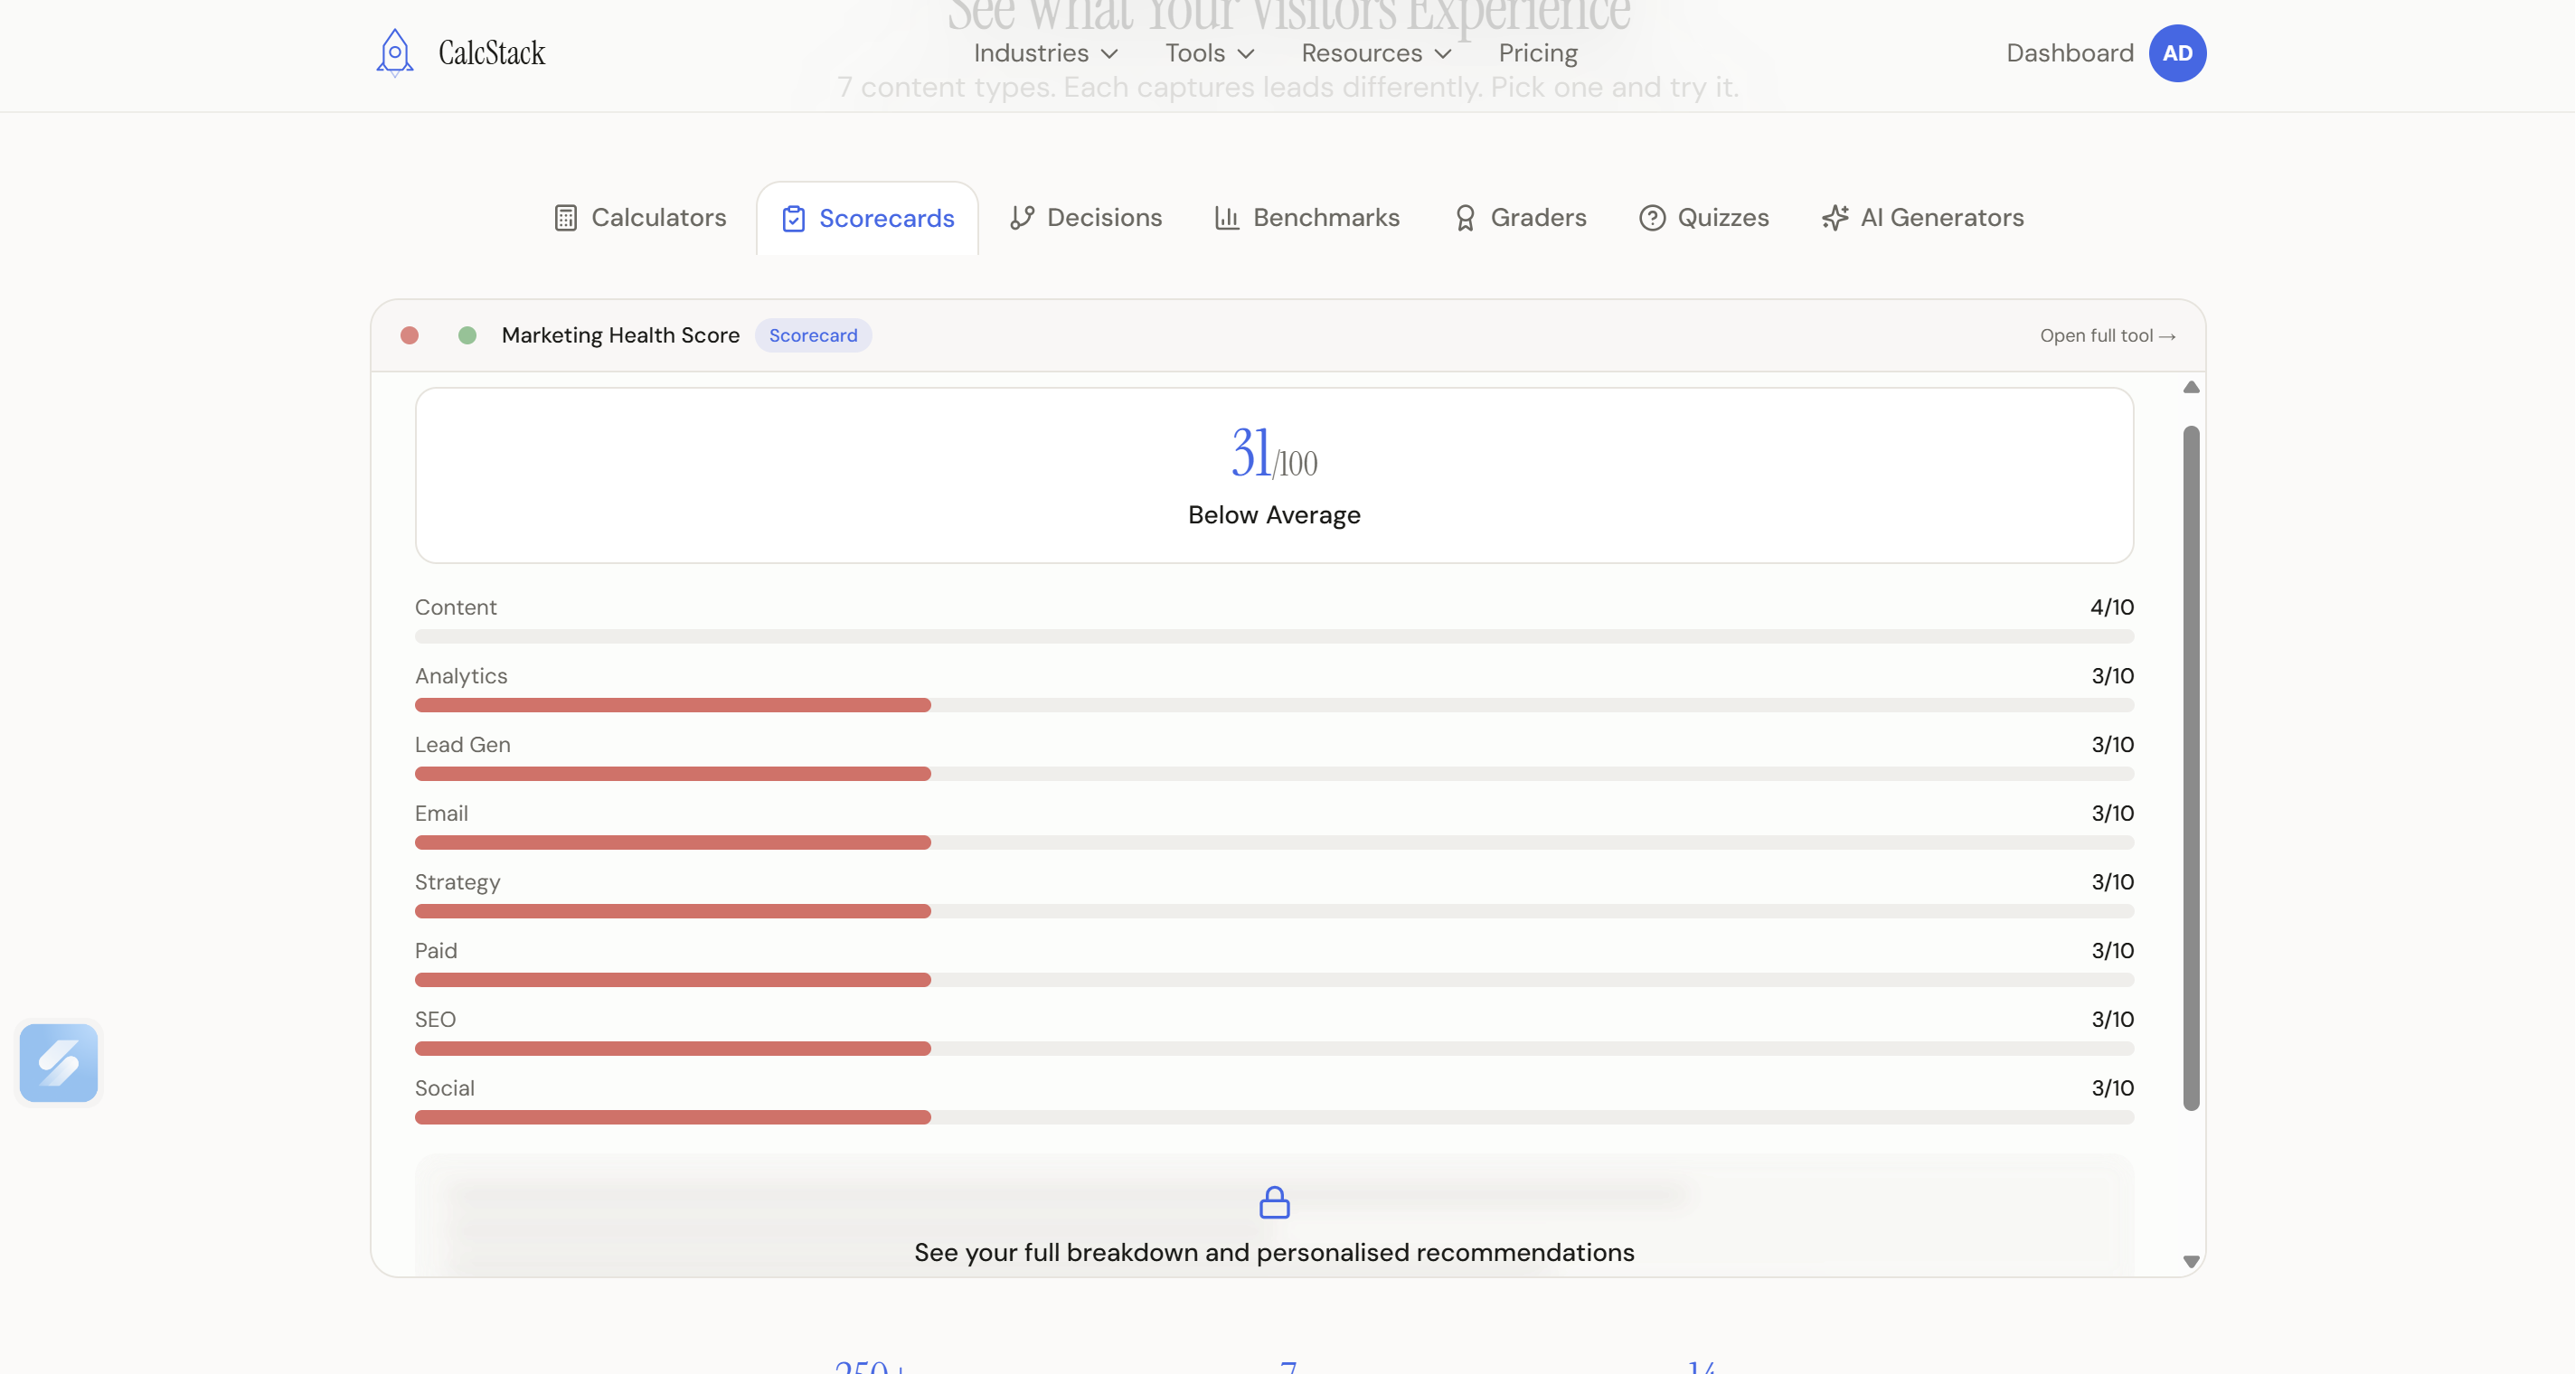Click the red dot in the tool header
The width and height of the screenshot is (2575, 1374).
coord(410,335)
